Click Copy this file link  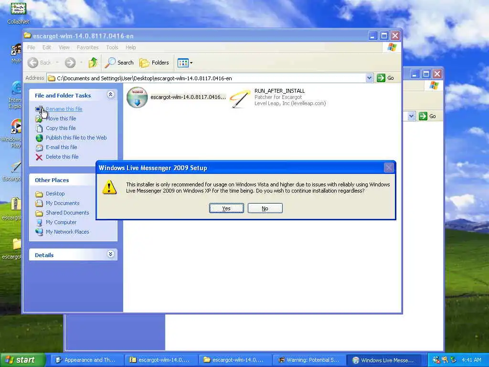[x=61, y=128]
